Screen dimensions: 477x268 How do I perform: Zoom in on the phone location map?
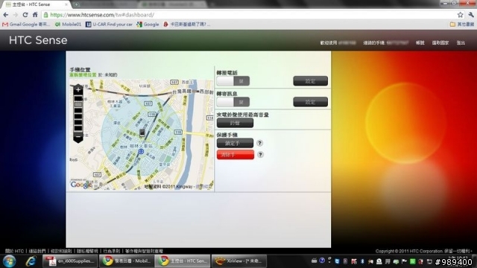coord(78,89)
